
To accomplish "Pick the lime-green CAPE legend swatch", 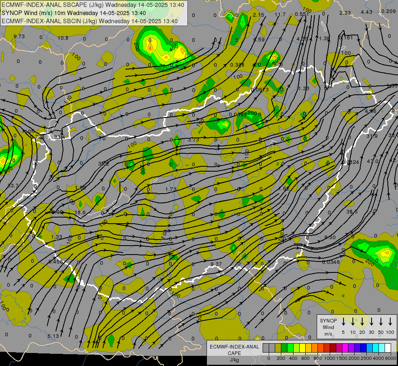I will point(296,348).
